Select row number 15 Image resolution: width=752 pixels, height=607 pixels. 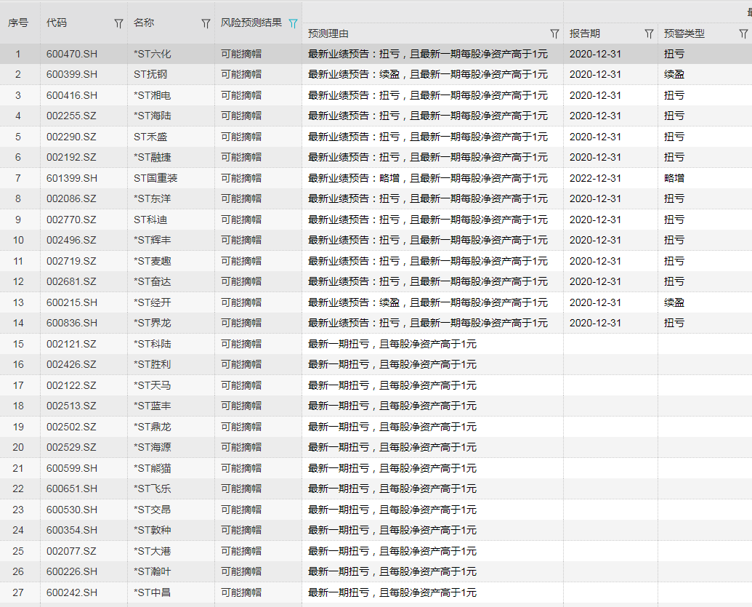[18, 344]
